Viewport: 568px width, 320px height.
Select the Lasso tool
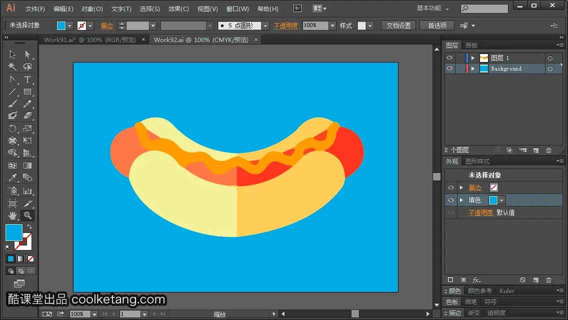coord(27,66)
